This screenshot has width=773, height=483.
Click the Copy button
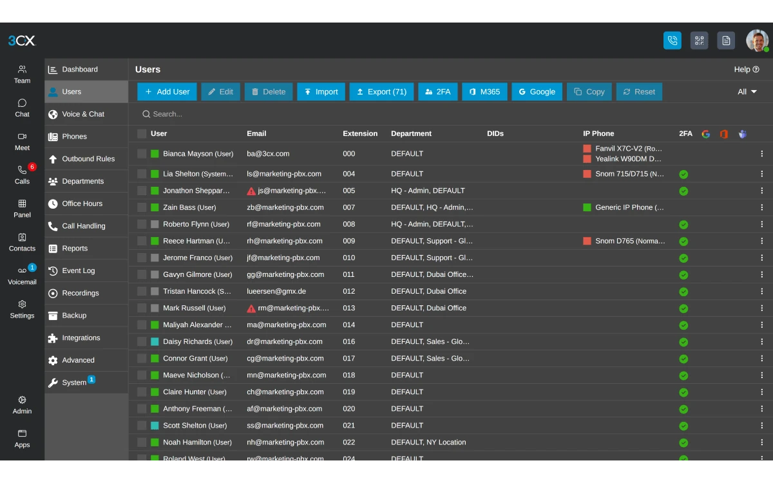(589, 91)
